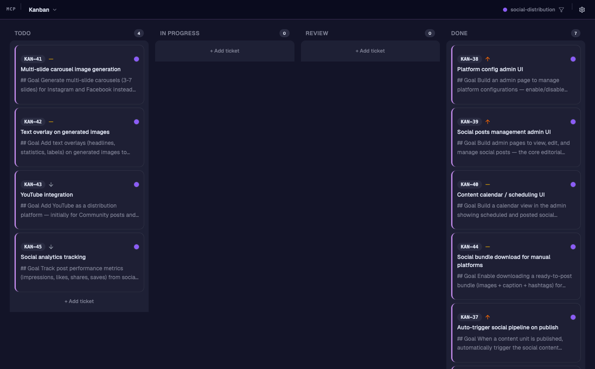595x369 pixels.
Task: Click KAN-37 description about content unit published
Action: coord(510,343)
